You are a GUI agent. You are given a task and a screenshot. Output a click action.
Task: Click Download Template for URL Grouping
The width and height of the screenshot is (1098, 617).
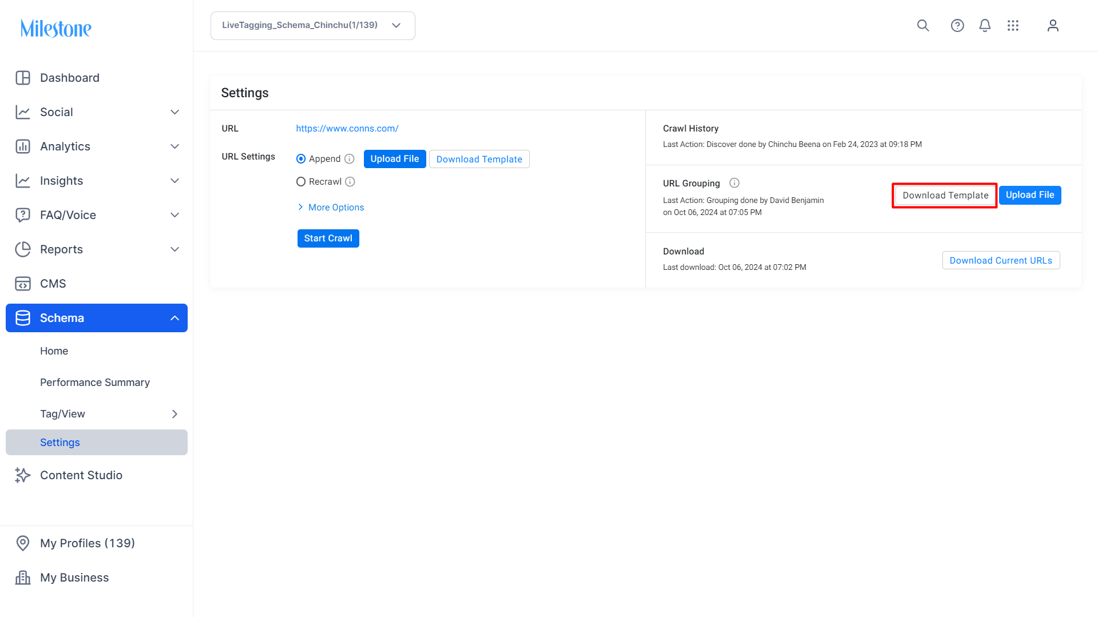(x=945, y=195)
